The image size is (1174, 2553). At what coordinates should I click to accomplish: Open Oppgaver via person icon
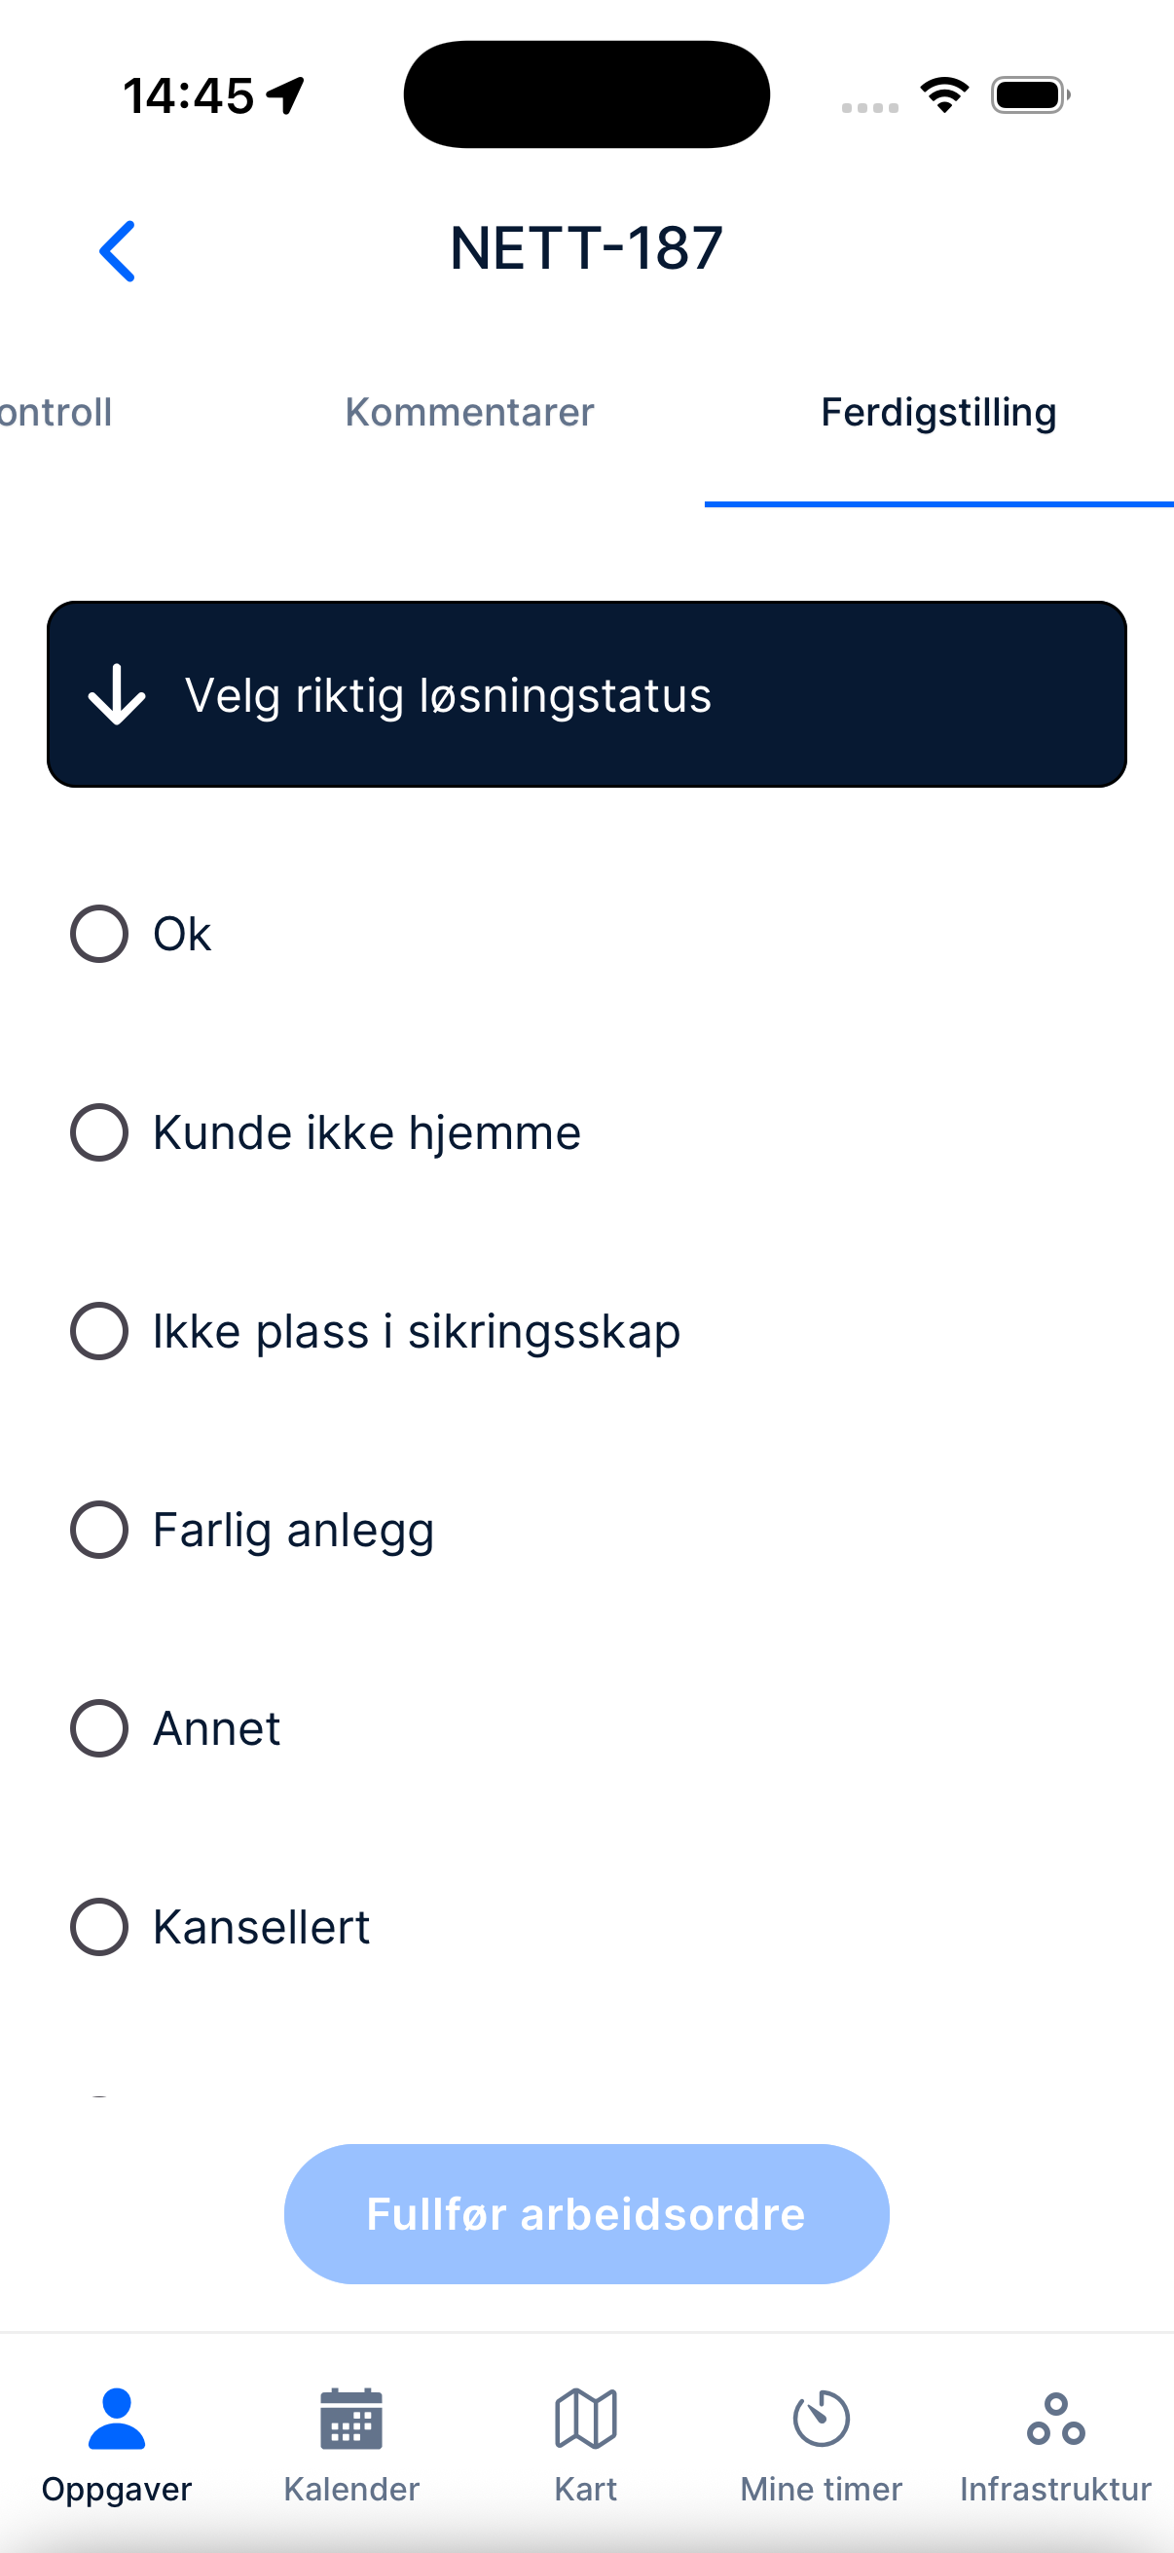tap(117, 2419)
